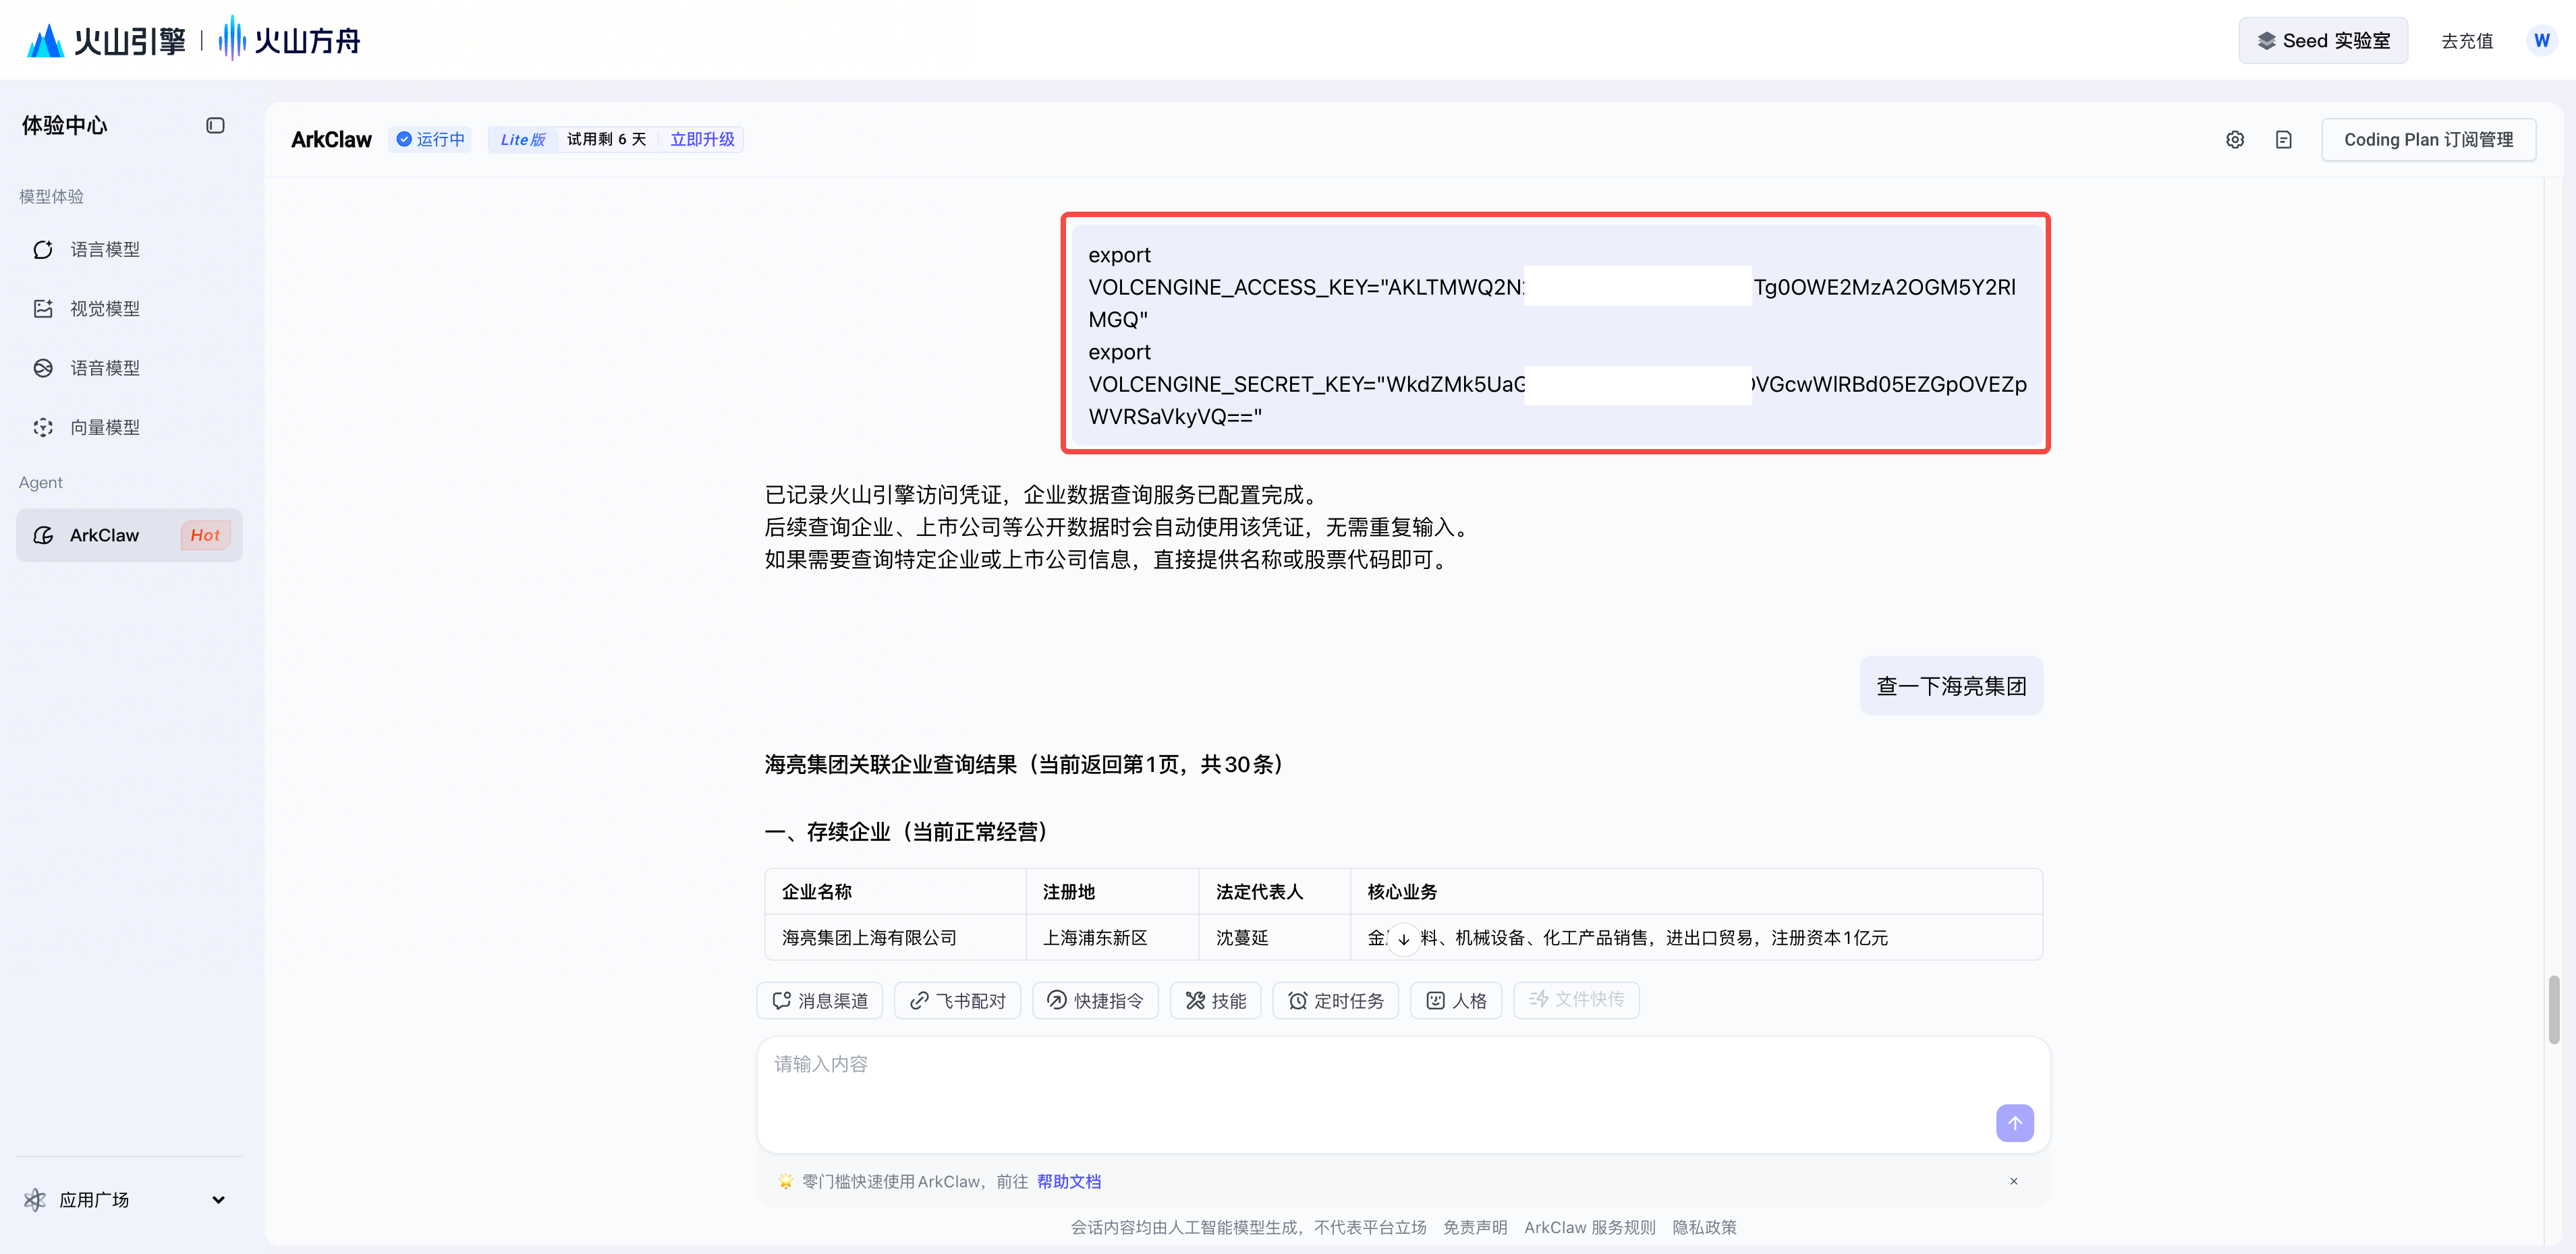Open 消息渠道 message channel option

click(x=820, y=1001)
